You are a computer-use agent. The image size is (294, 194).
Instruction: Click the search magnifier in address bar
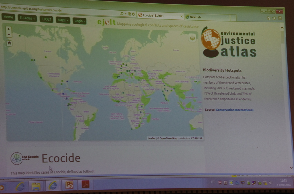122,13
